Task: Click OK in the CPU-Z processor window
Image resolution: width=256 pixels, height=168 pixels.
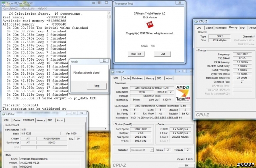Action: (187, 165)
